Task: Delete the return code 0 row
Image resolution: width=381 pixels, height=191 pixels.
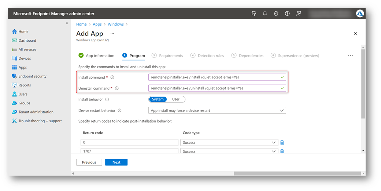Action: [x=282, y=142]
